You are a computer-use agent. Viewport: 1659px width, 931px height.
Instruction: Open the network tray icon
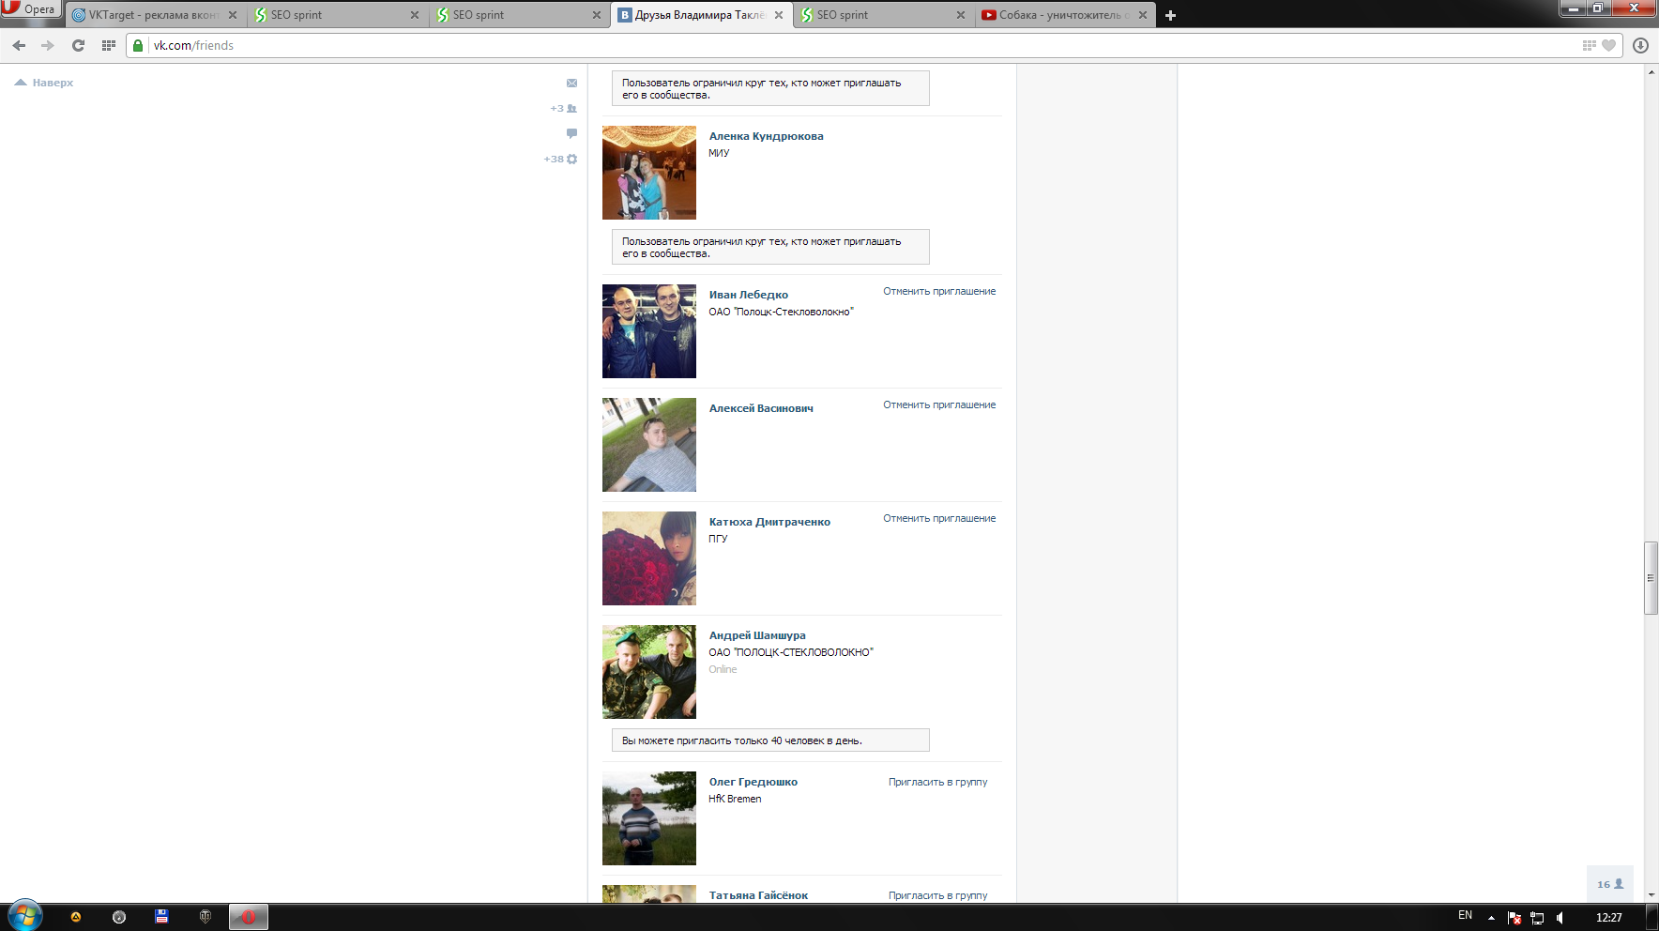[1537, 918]
